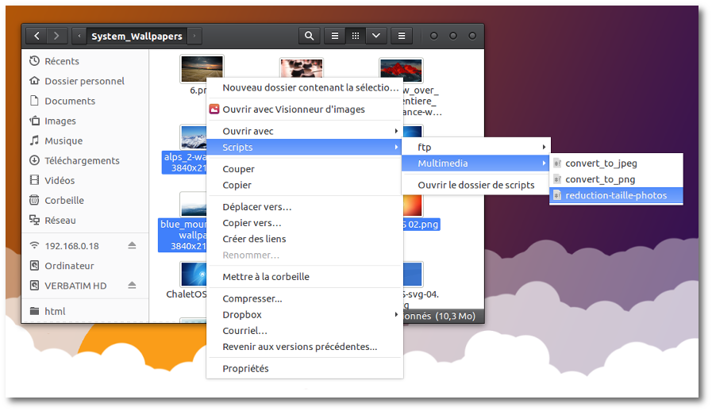Expand the ftp scripts submenu
This screenshot has height=411, width=712.
(x=476, y=147)
